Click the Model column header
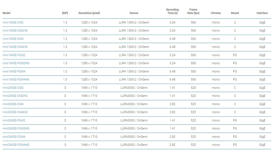 point(6,13)
